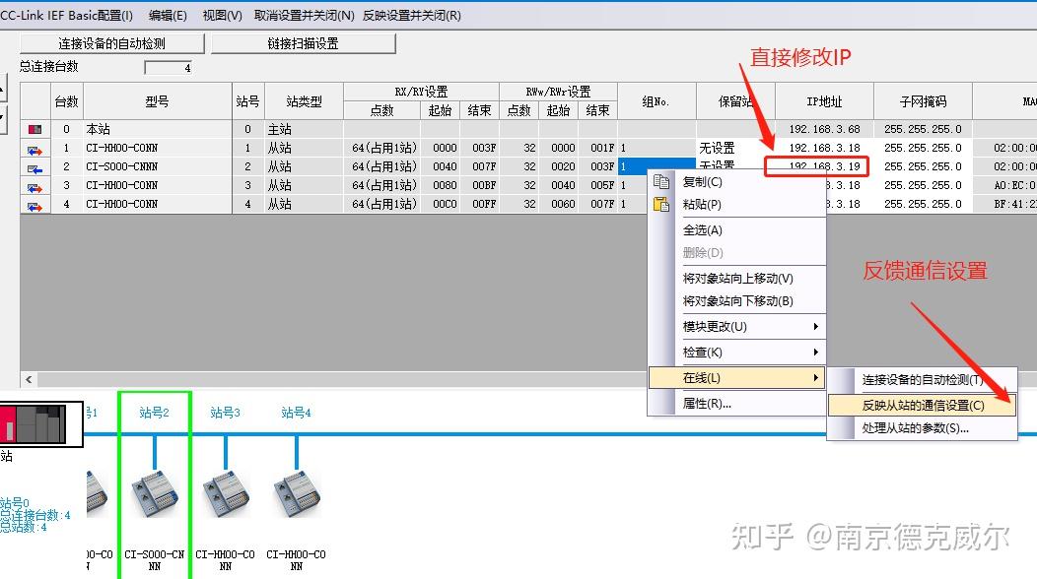The image size is (1037, 579).
Task: Select 反映从站的通信设置(C) from the submenu
Action: [x=921, y=403]
